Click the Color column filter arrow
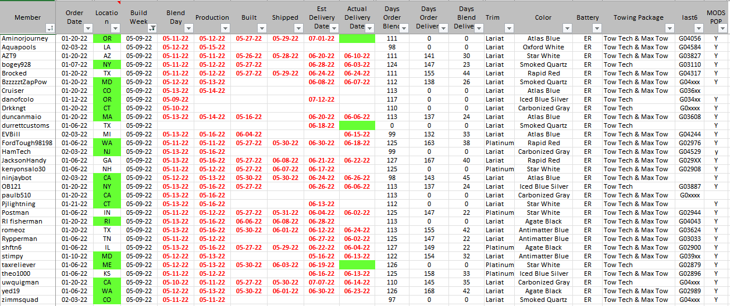 [x=568, y=28]
